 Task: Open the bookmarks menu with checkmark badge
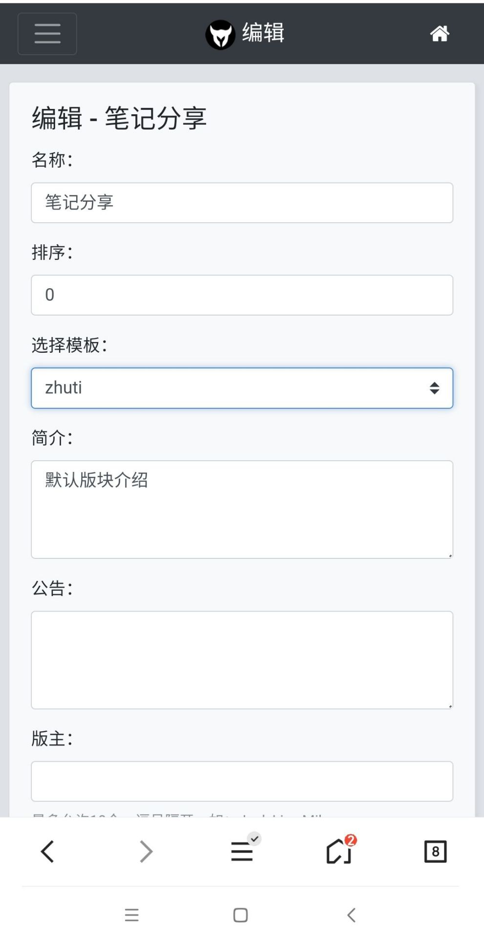(242, 851)
